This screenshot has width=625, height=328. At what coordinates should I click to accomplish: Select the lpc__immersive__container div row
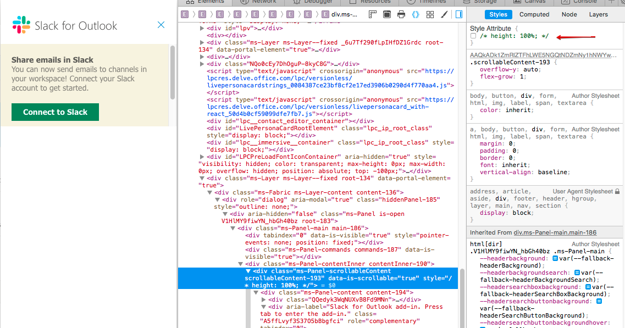click(x=330, y=146)
